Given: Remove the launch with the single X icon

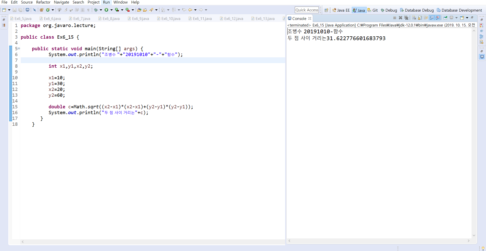Looking at the screenshot, I should point(400,18).
